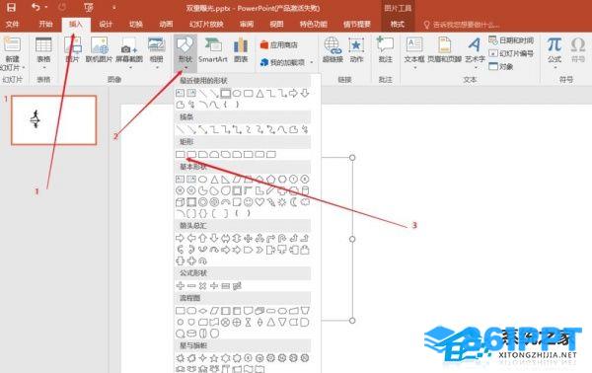Select slide 1 thumbnail
This screenshot has height=373, width=592.
(x=54, y=120)
